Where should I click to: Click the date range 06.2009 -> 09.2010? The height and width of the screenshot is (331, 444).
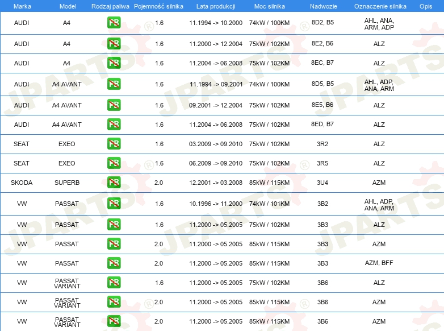click(x=216, y=163)
